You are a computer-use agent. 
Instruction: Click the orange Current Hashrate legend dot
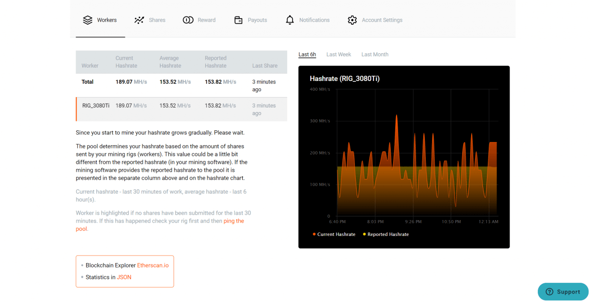(x=314, y=234)
